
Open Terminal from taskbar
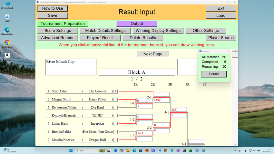pyautogui.click(x=184, y=151)
